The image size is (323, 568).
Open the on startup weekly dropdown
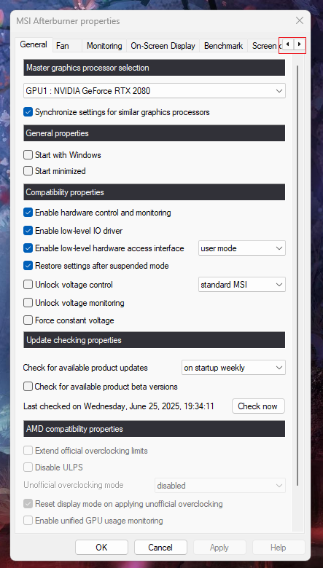tap(233, 368)
